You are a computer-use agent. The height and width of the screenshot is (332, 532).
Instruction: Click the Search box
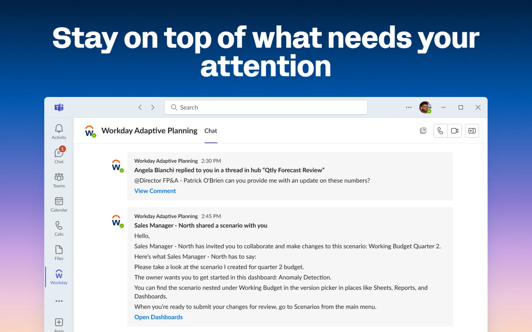266,107
